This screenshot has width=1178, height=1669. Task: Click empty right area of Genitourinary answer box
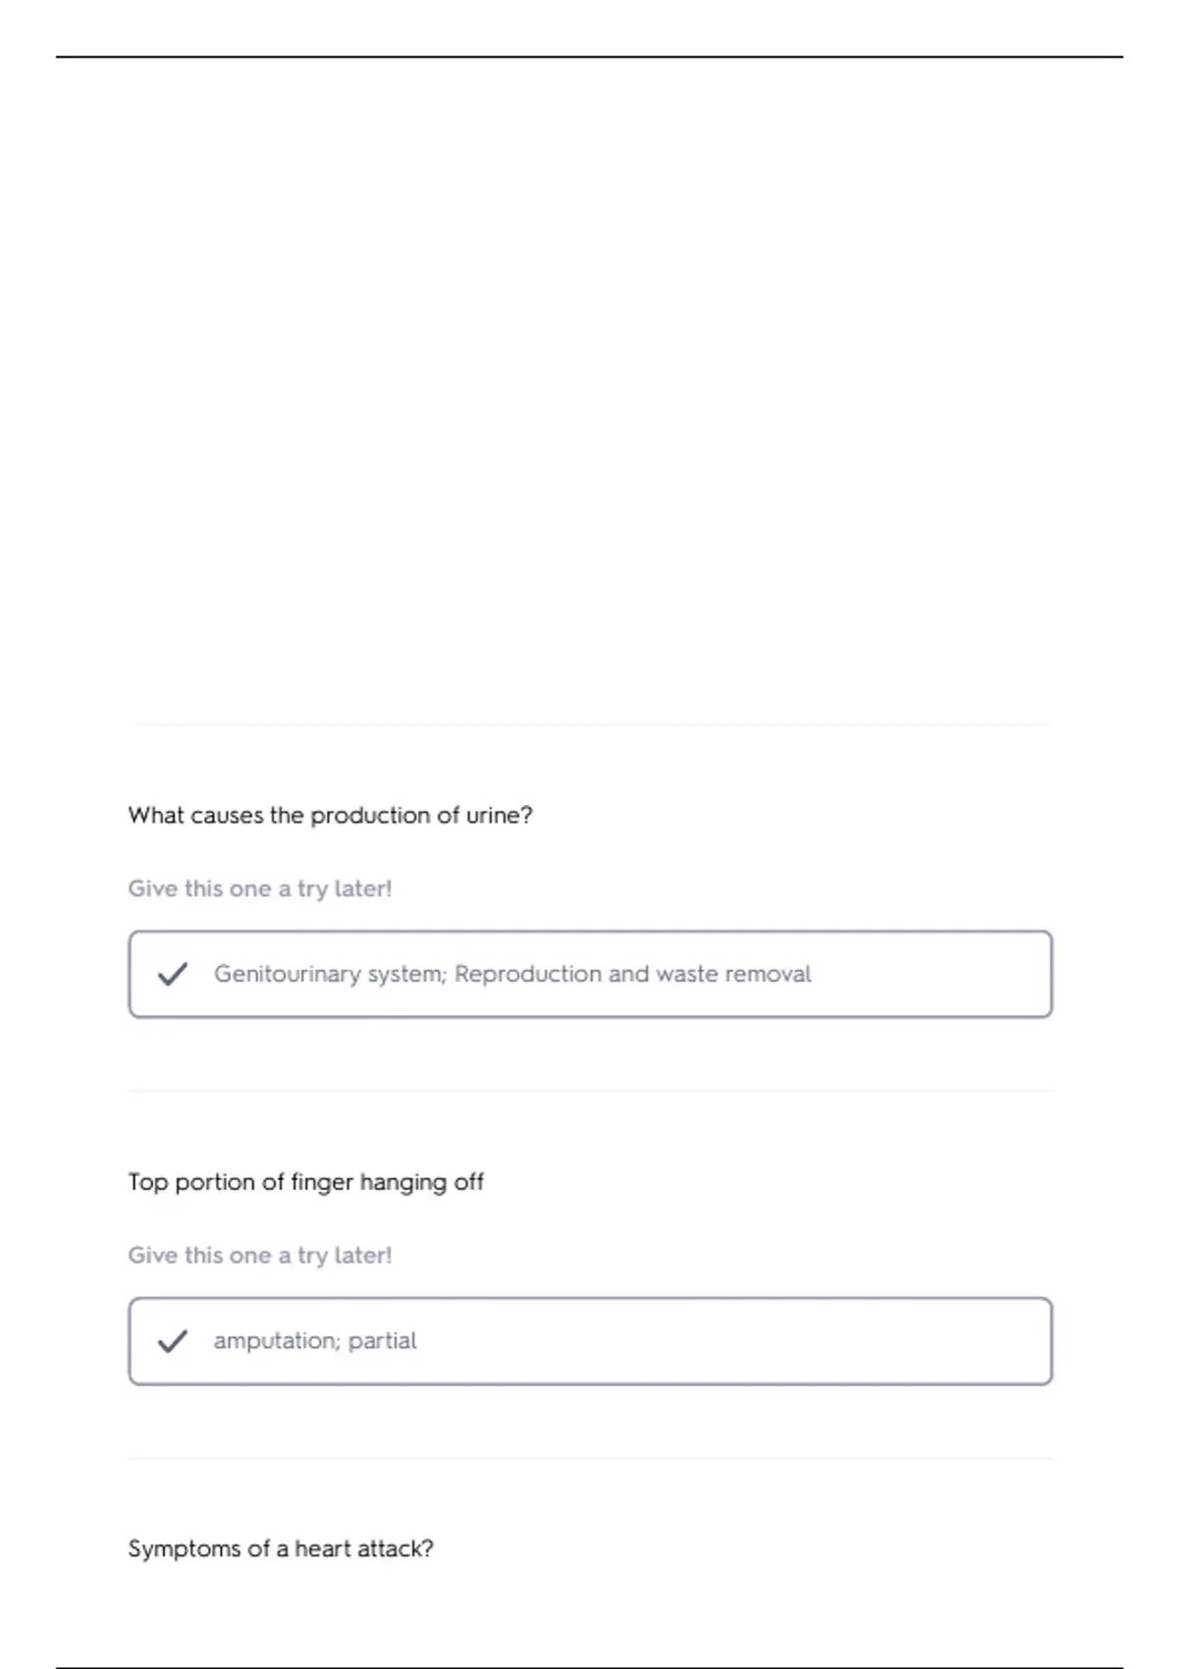[x=933, y=974]
